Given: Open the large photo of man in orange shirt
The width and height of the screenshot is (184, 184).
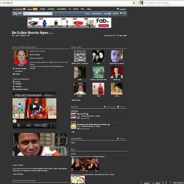Looking at the screenshot, I should [40, 144].
